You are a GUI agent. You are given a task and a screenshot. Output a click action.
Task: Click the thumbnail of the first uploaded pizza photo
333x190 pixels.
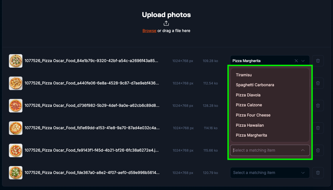(16, 61)
